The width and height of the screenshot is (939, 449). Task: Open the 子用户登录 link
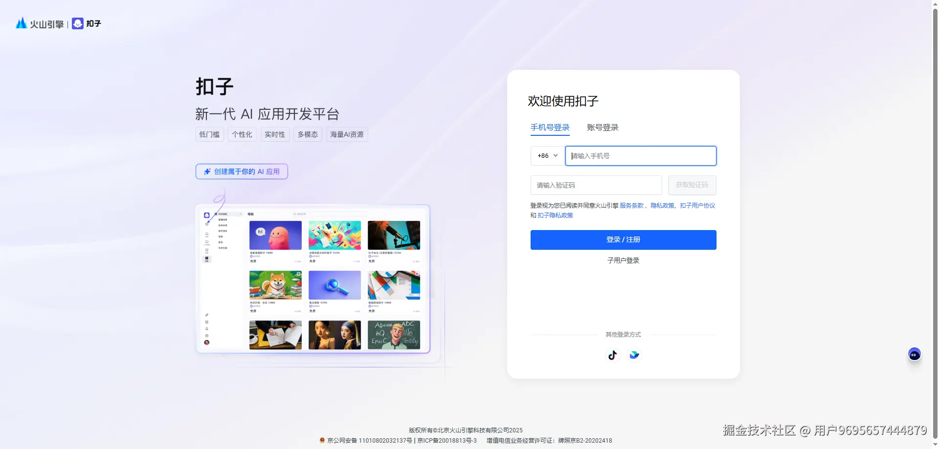click(624, 260)
